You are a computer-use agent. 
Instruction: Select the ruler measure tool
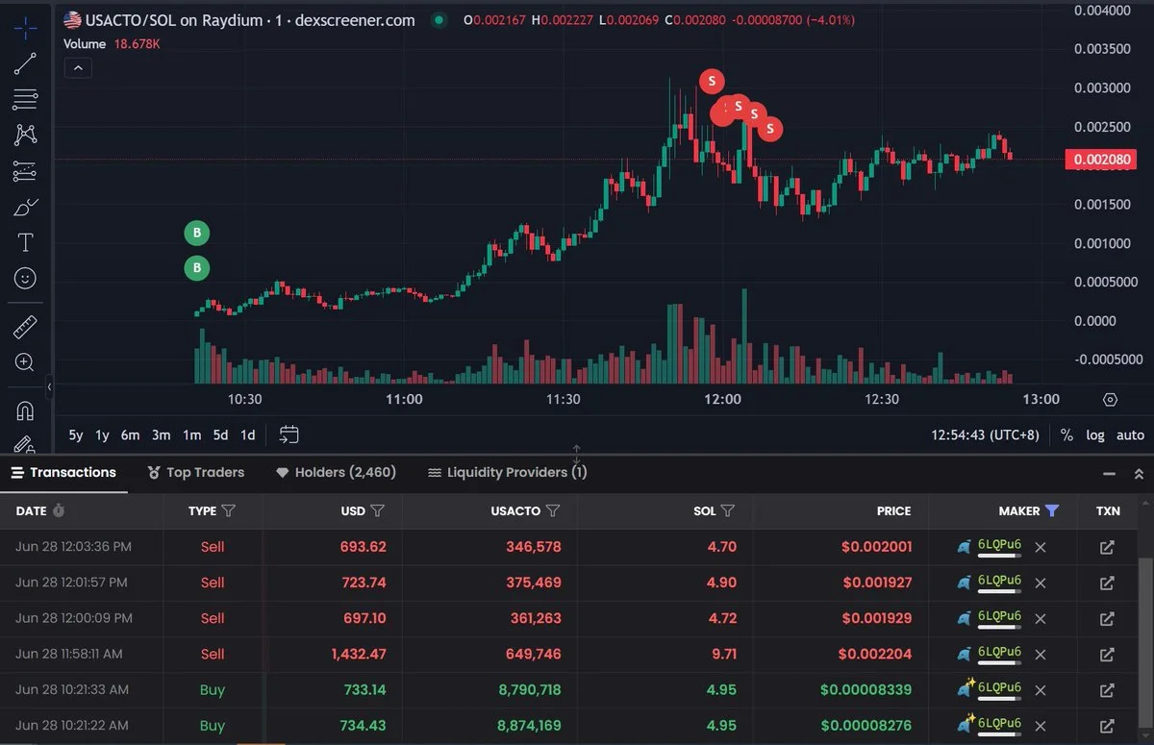coord(25,327)
